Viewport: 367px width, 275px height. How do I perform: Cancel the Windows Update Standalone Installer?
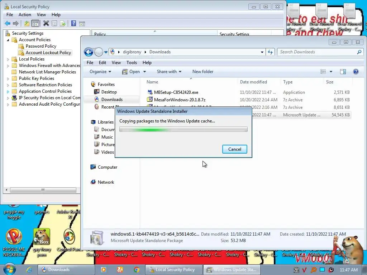234,149
